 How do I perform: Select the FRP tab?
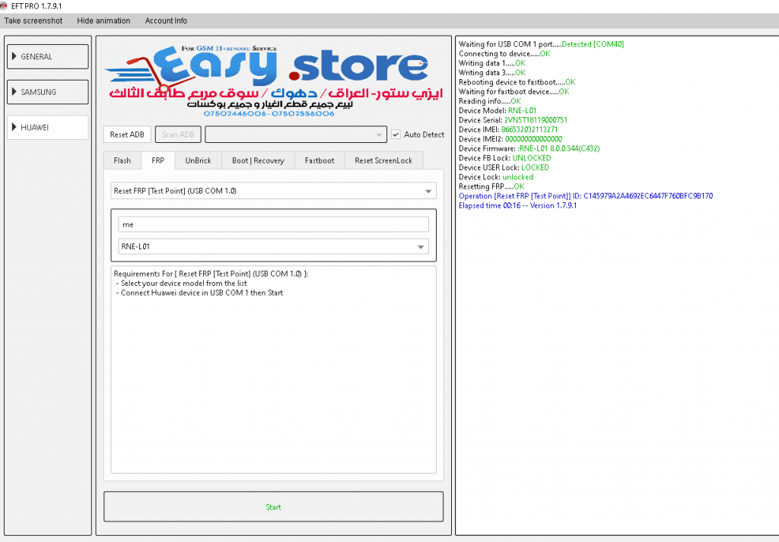[x=158, y=161]
